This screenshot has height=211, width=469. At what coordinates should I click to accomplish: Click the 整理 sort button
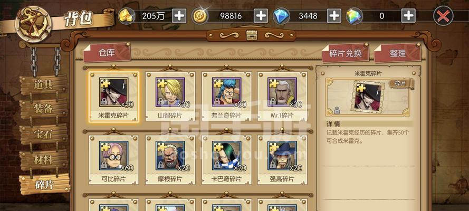tap(397, 53)
